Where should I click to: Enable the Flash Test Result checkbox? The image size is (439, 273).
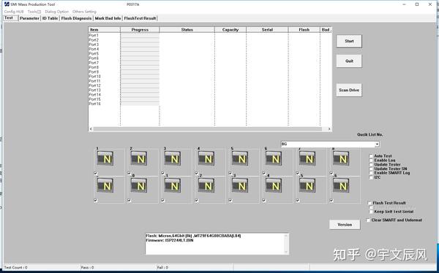(369, 203)
